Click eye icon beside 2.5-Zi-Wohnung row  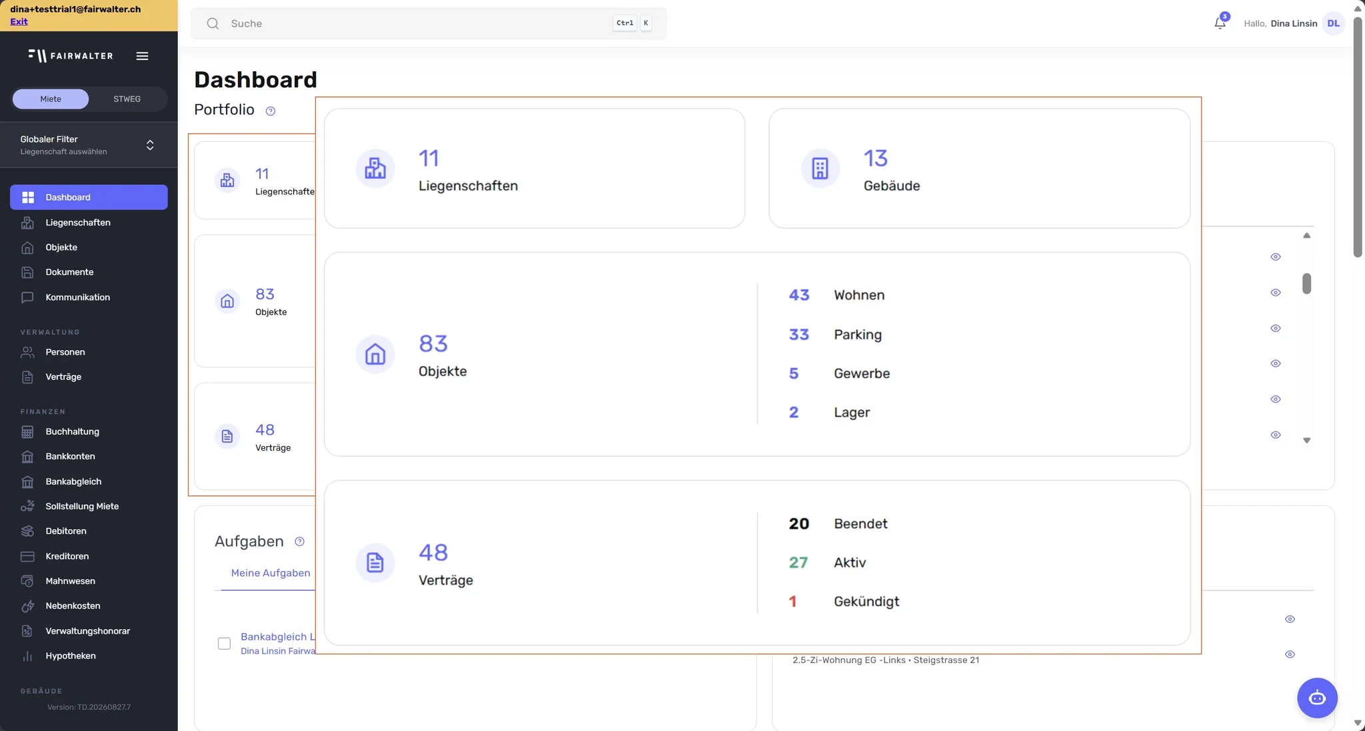pyautogui.click(x=1290, y=654)
